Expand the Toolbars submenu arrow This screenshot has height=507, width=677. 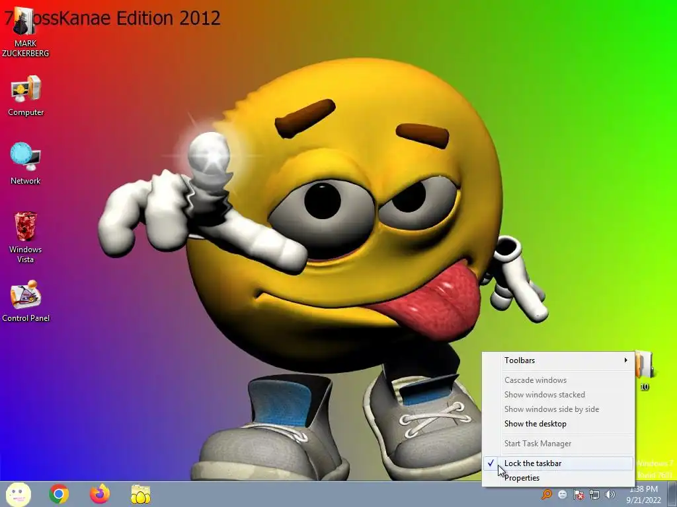(x=625, y=360)
